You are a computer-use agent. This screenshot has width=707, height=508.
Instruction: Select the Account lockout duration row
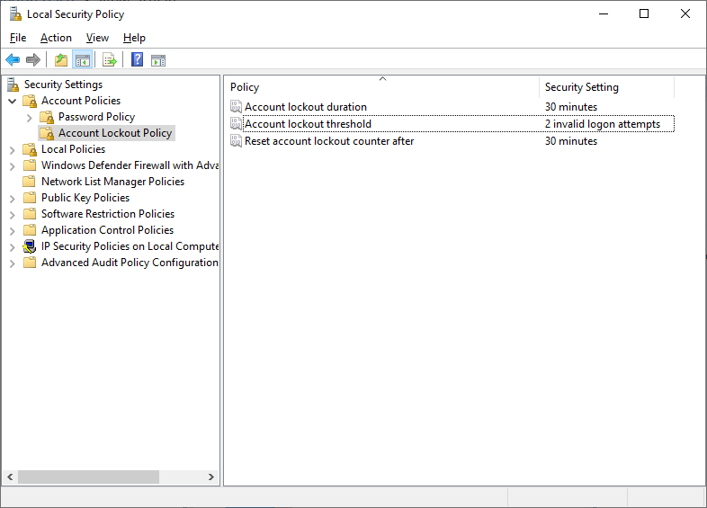coord(452,107)
